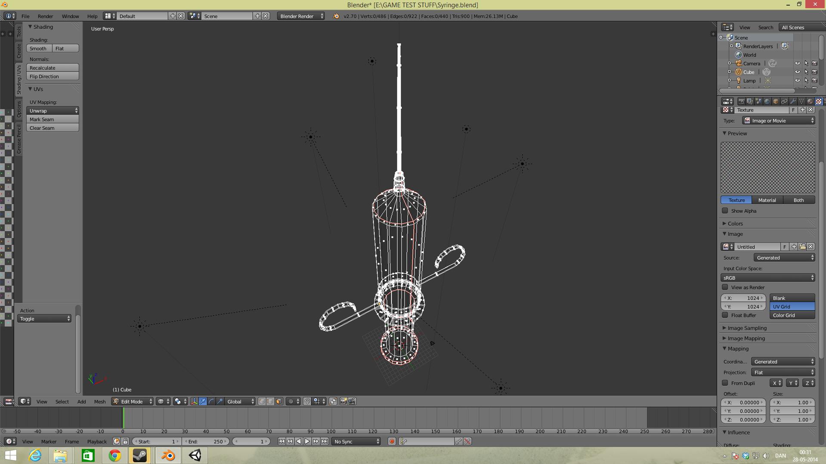
Task: Select the Material preview tab
Action: click(x=767, y=200)
